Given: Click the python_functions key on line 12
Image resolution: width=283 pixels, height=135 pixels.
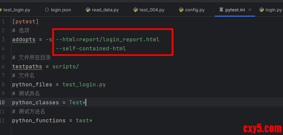Looking at the screenshot, I should click(39, 120).
